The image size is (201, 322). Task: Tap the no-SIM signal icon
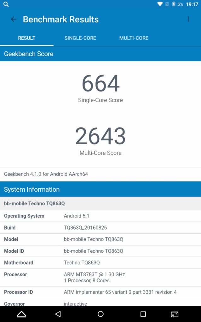click(167, 4)
